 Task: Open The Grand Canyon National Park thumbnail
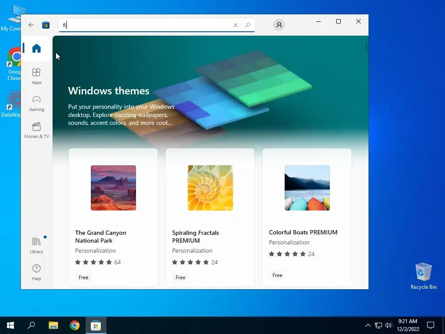[113, 188]
